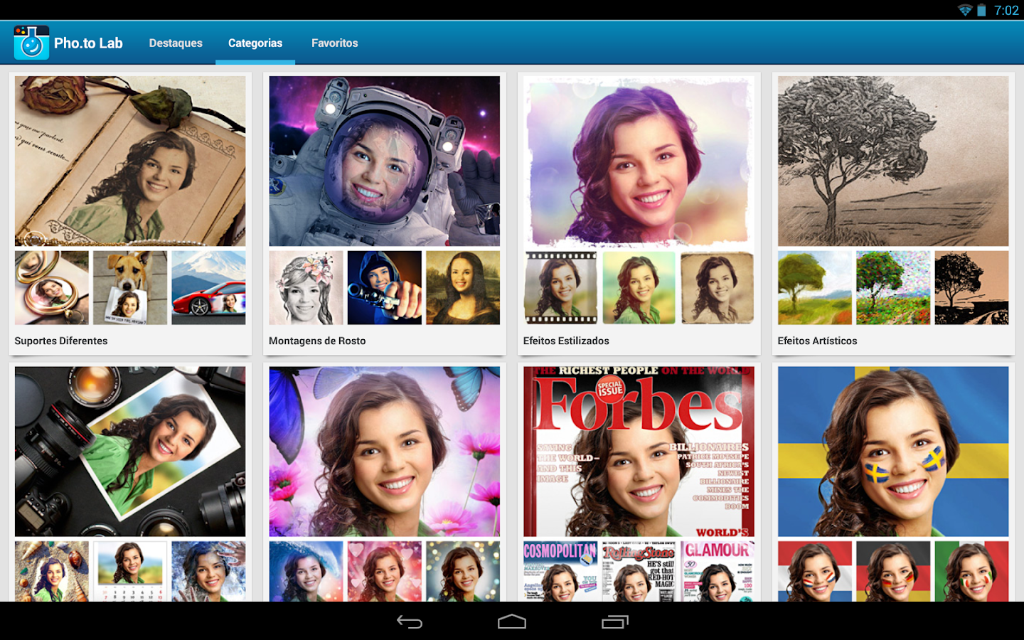Open the pencil-sketch tree artistic effect preview
The image size is (1024, 640).
(x=892, y=161)
